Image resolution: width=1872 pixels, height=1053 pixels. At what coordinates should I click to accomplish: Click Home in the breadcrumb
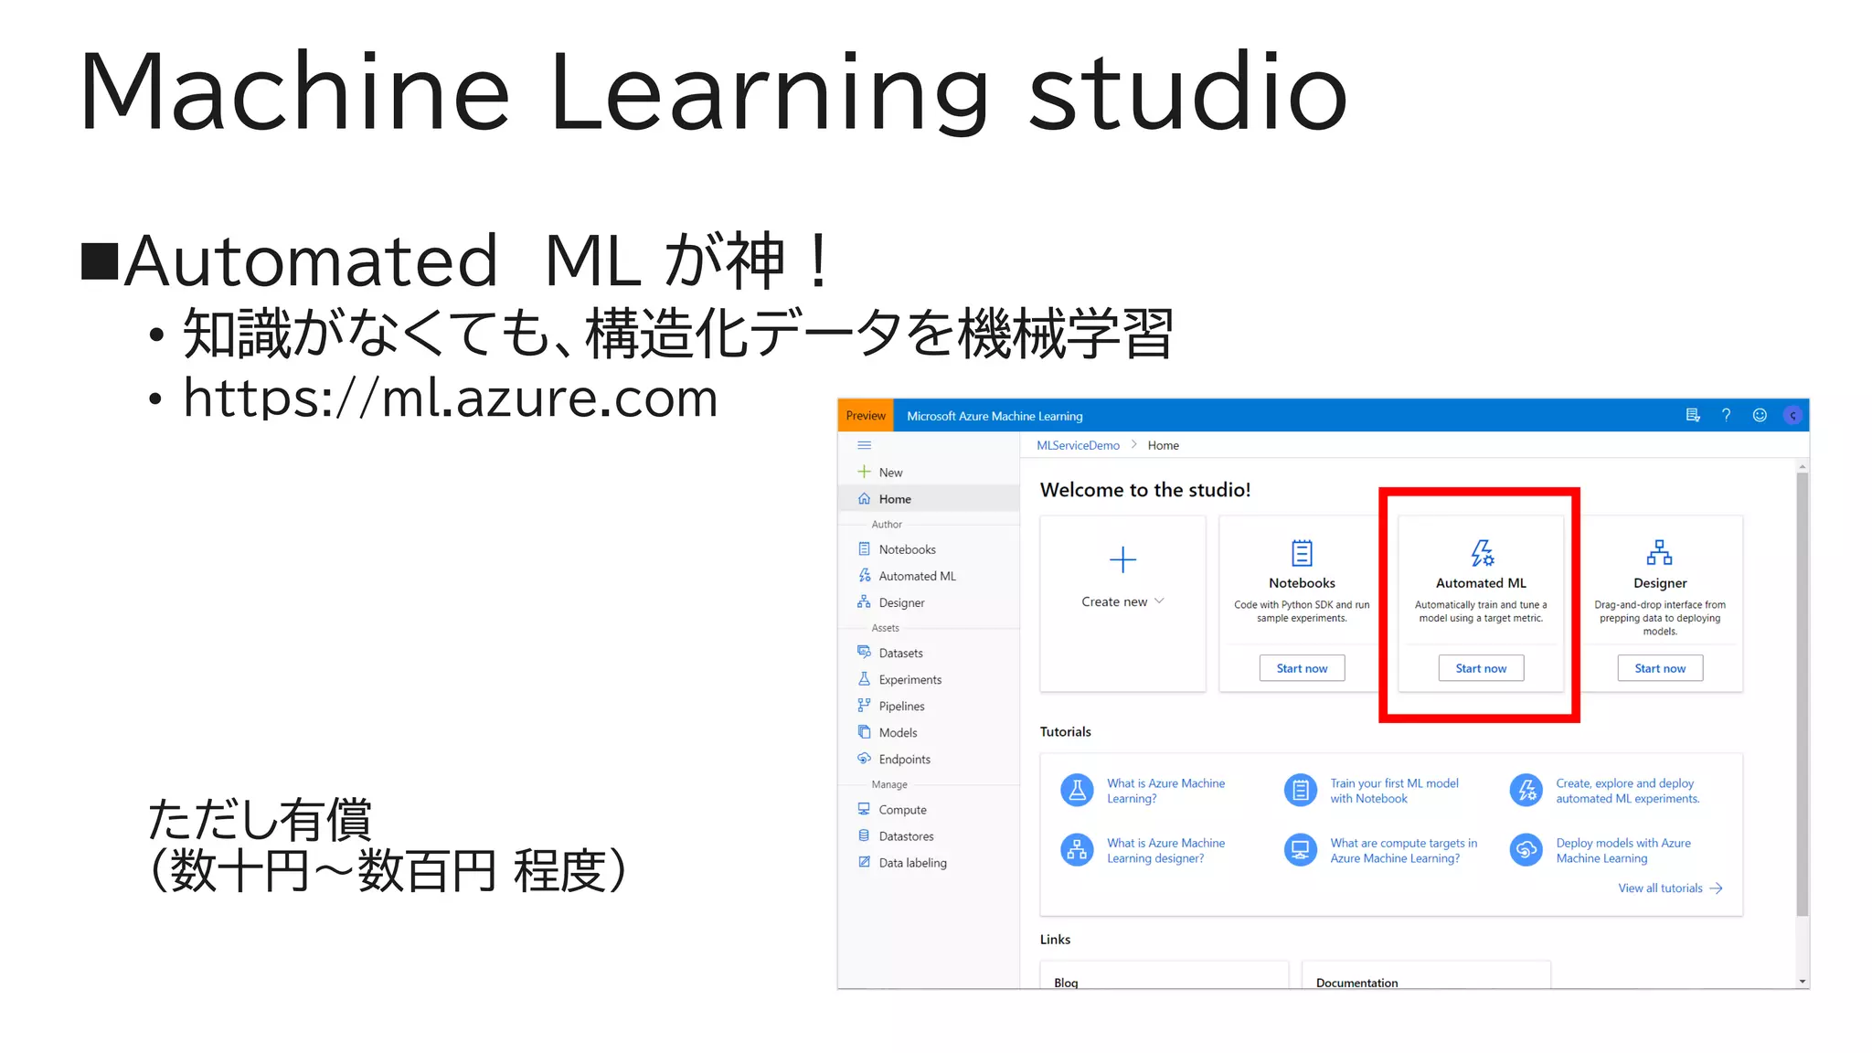[x=1163, y=445]
